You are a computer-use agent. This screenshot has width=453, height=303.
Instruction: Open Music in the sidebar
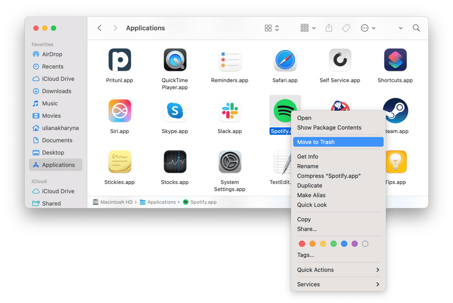tap(56, 103)
